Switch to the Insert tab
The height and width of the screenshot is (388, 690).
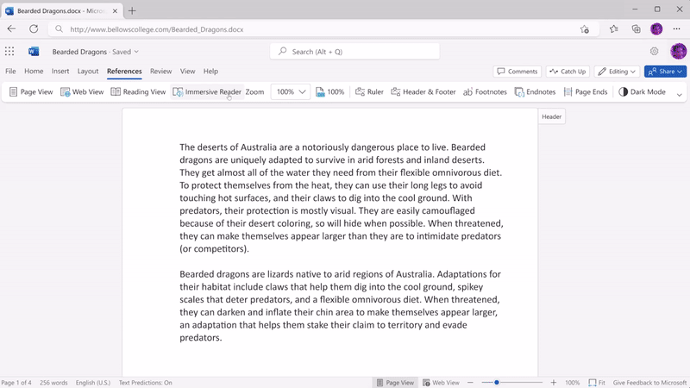coord(60,72)
